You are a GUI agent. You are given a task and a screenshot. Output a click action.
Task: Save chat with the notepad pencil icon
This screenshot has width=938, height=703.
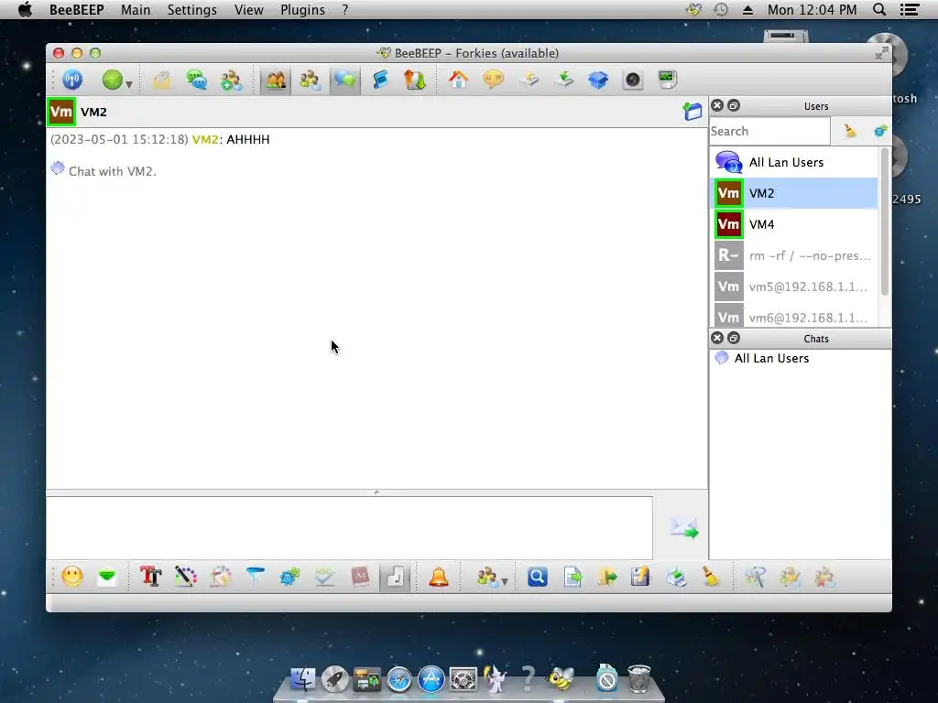(x=640, y=577)
